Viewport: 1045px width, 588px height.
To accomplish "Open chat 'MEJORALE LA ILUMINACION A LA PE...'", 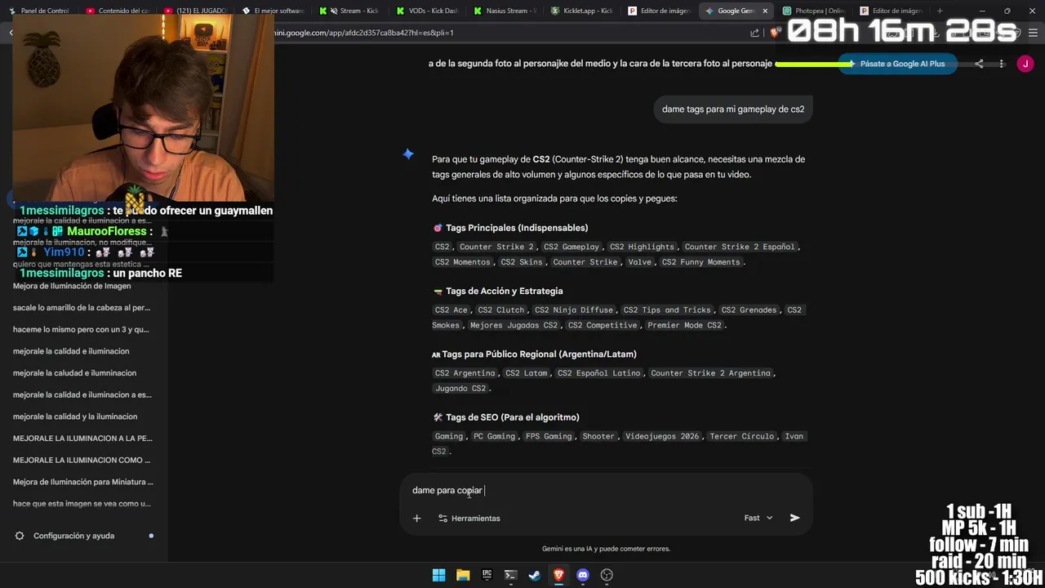I will tap(82, 439).
